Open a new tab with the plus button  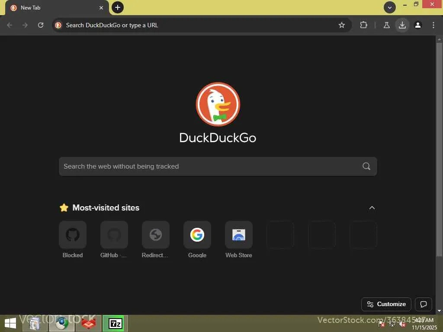(118, 7)
